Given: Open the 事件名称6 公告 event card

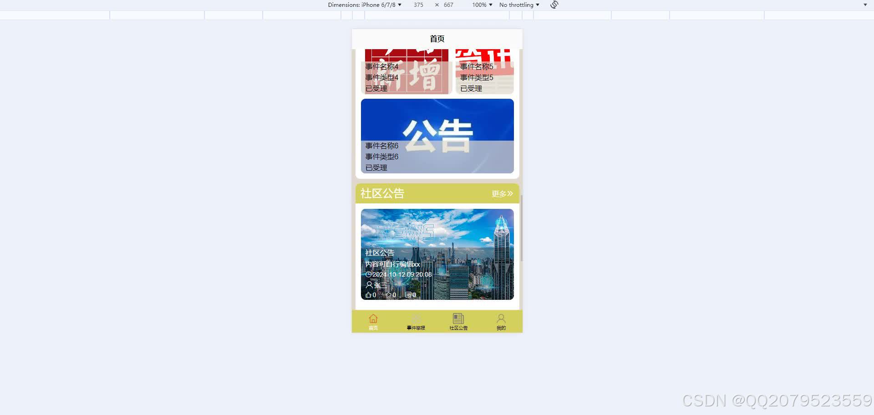Looking at the screenshot, I should coord(437,136).
